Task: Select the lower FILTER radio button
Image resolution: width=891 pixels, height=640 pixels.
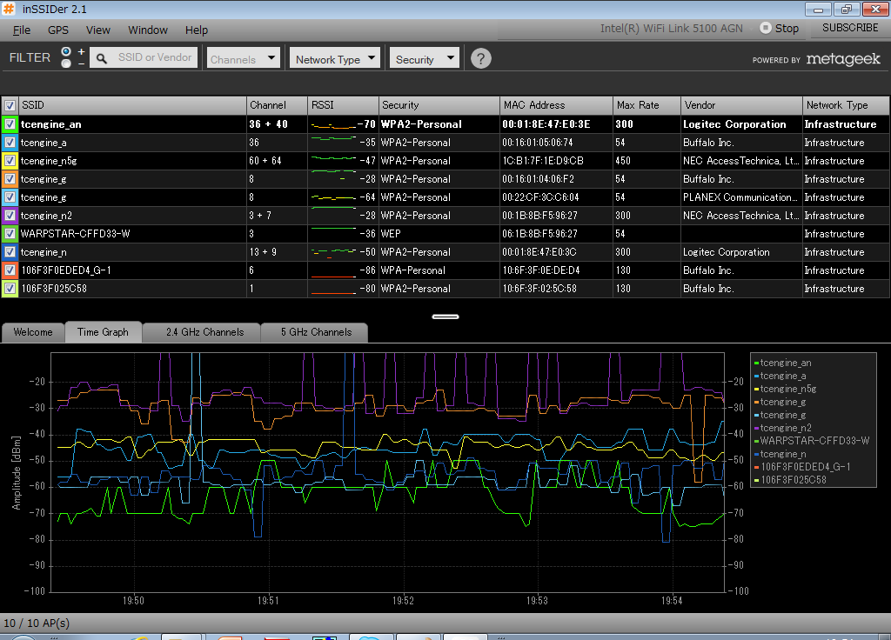Action: (66, 63)
